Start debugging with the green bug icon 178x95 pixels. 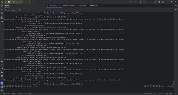coord(144,2)
